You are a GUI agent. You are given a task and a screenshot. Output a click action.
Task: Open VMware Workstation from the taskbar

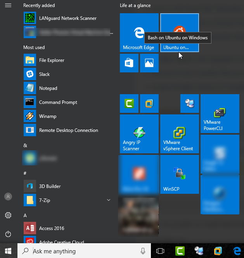click(x=218, y=251)
